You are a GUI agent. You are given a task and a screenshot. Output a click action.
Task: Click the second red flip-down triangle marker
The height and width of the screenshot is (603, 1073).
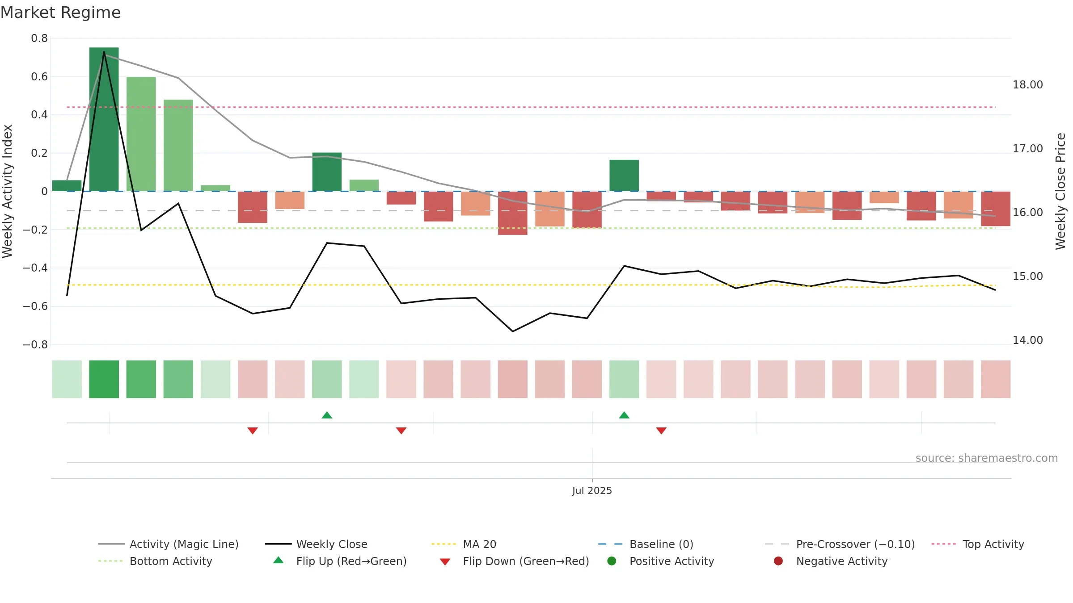coord(401,431)
